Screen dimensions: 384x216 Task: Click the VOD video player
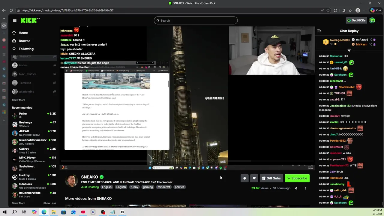187,98
